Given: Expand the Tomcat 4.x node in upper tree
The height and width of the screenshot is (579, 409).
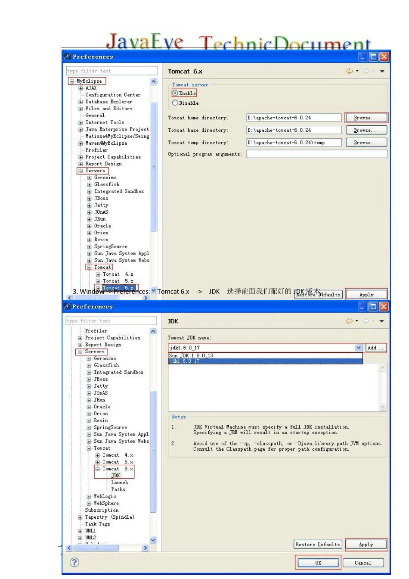Looking at the screenshot, I should [98, 274].
